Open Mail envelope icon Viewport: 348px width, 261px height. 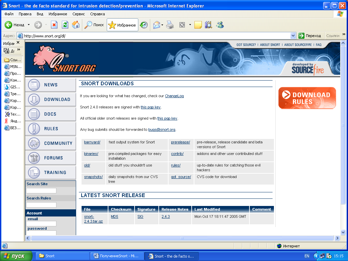point(157,25)
